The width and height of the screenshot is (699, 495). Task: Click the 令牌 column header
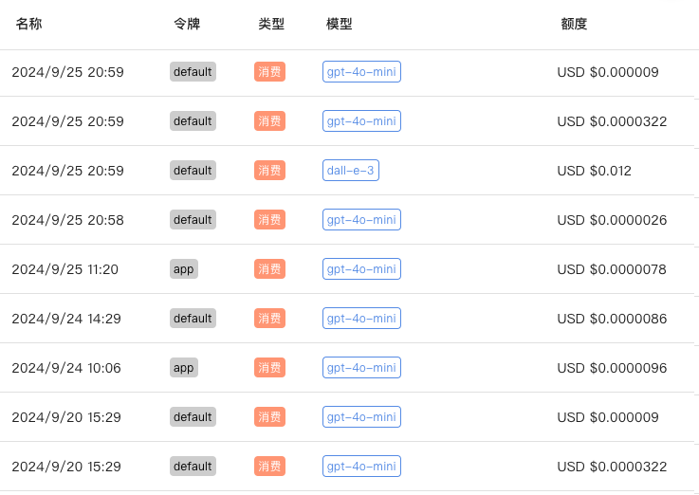click(x=187, y=24)
